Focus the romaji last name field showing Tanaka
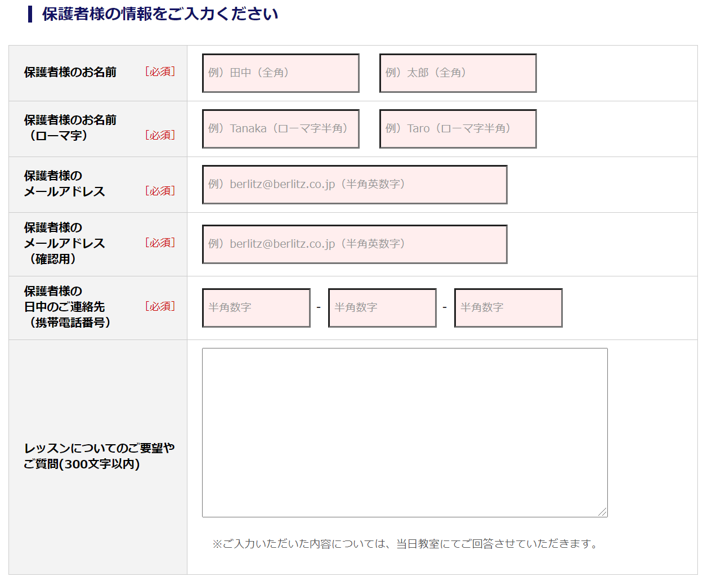 [280, 129]
